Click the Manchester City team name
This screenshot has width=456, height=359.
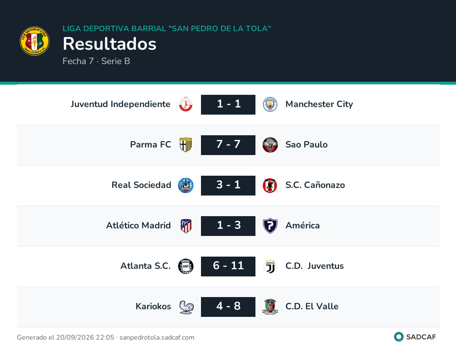coord(319,104)
